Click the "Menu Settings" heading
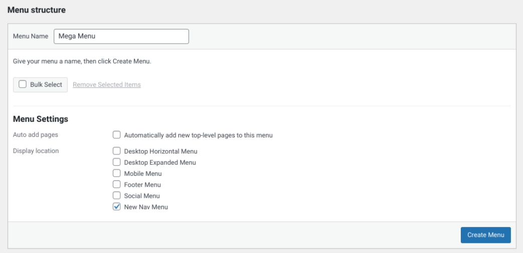Viewport: 523px width, 253px height. (x=40, y=119)
